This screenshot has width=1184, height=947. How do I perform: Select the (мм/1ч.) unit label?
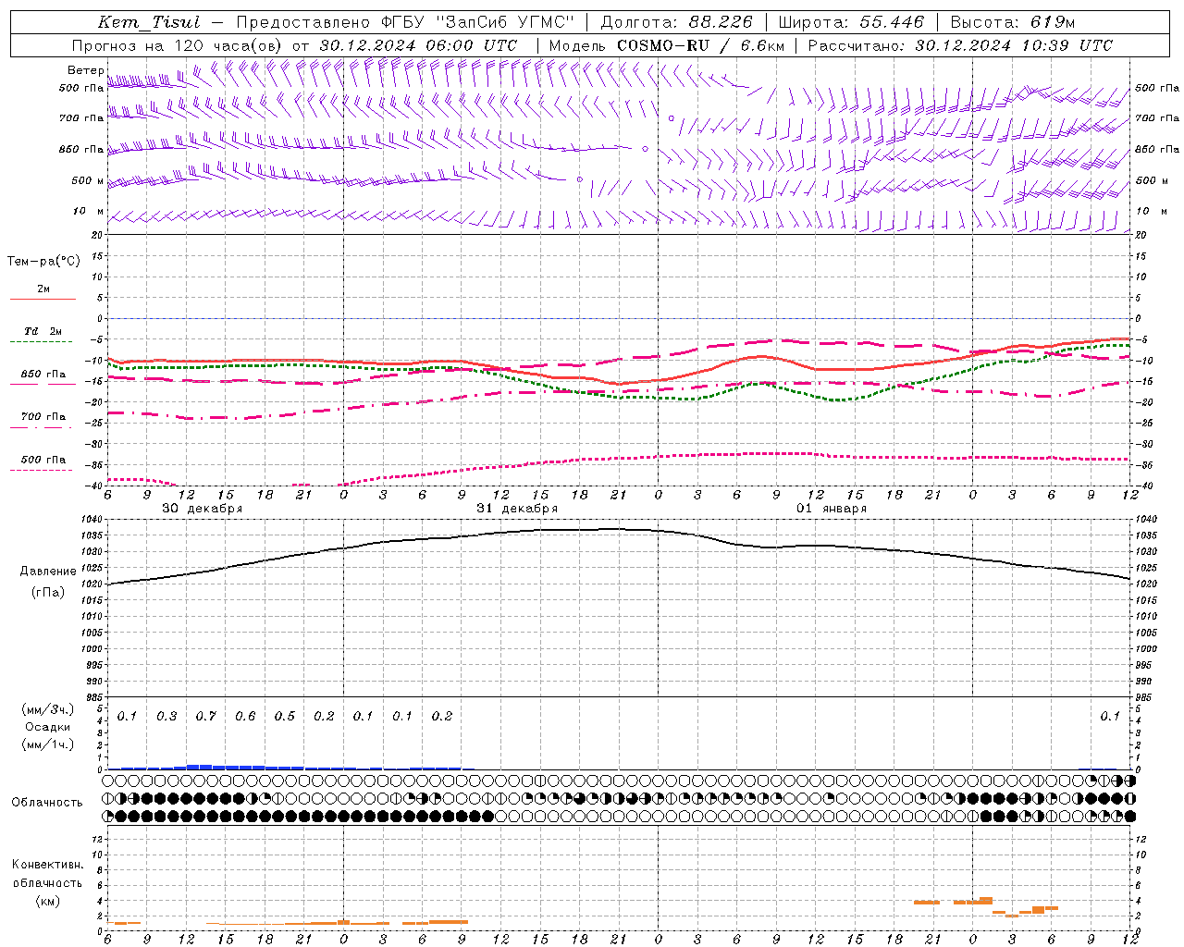coord(48,744)
